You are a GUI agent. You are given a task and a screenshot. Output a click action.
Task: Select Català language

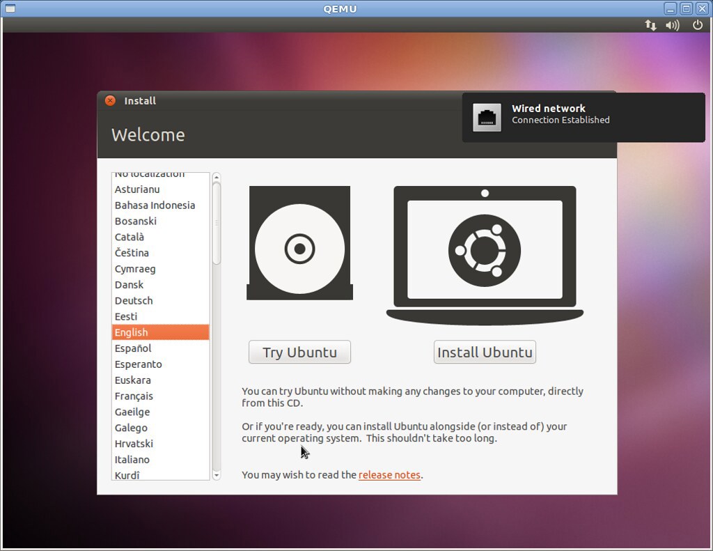161,237
